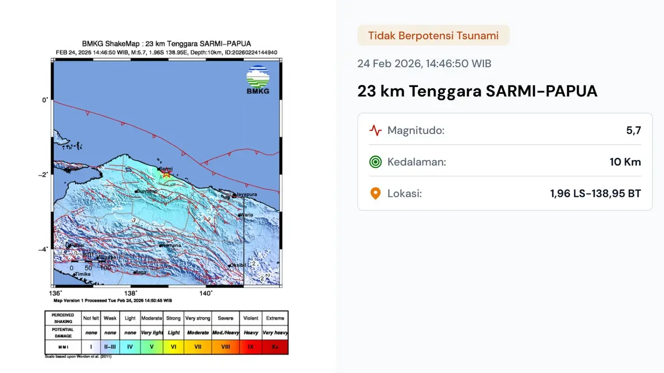The width and height of the screenshot is (664, 373).
Task: Click the Timika city label on map
Action: 83,274
